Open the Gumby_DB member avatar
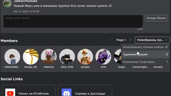This screenshot has width=171, height=96. pos(30,57)
